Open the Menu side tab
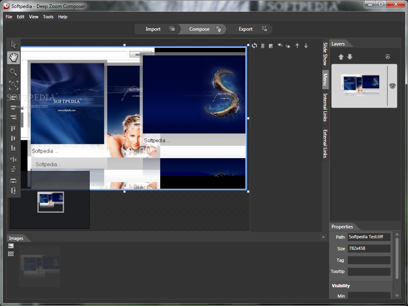 click(x=325, y=79)
